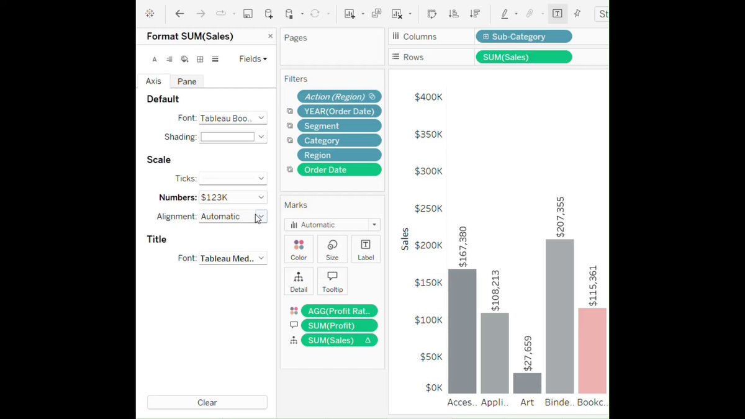Open borders formatting icon
Image resolution: width=745 pixels, height=419 pixels.
coord(200,60)
